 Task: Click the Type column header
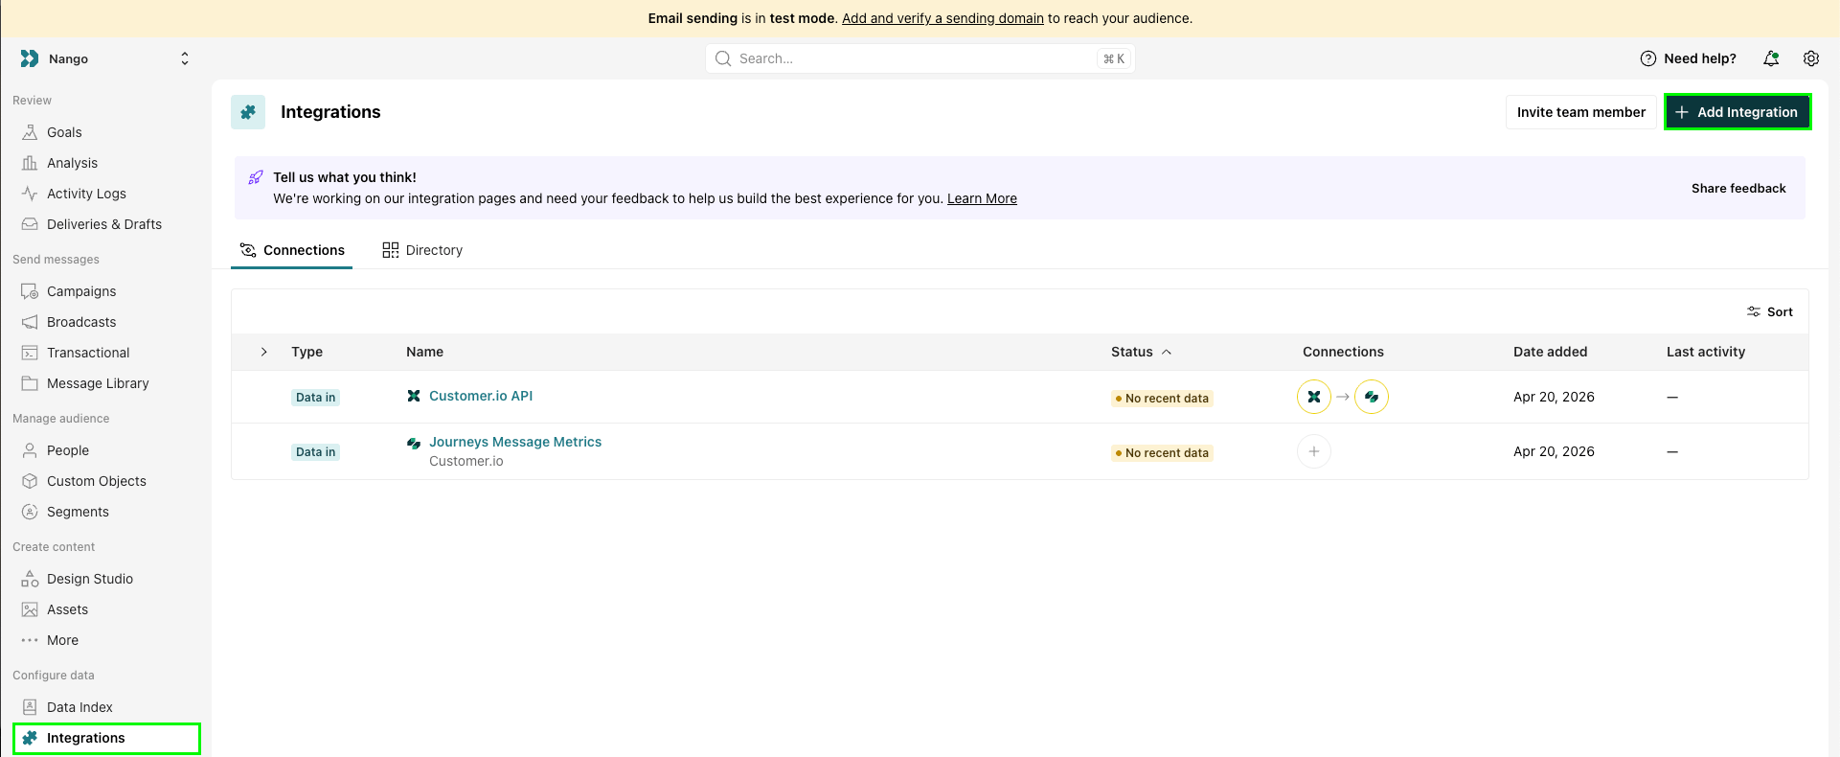tap(307, 352)
